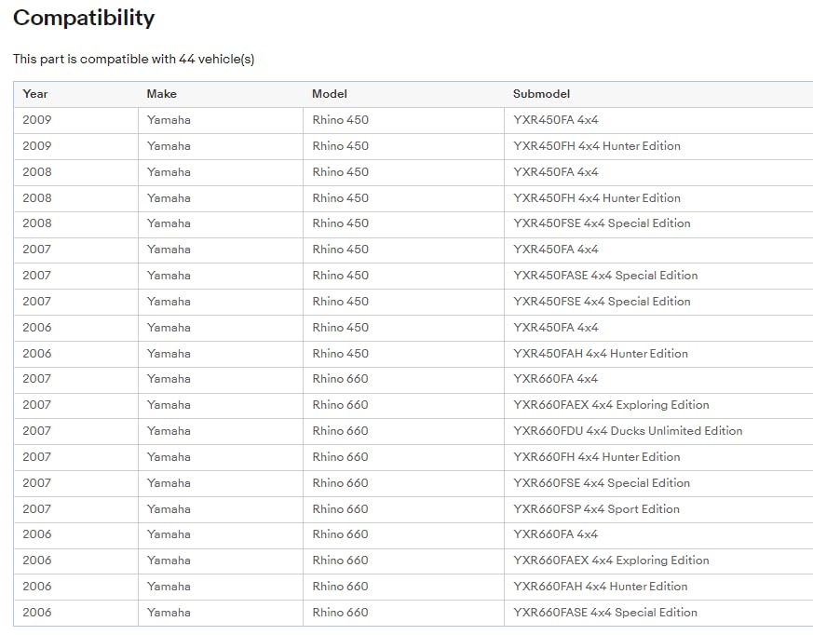
Task: Click year 2006 in the YXR450FAH row
Action: [x=37, y=353]
